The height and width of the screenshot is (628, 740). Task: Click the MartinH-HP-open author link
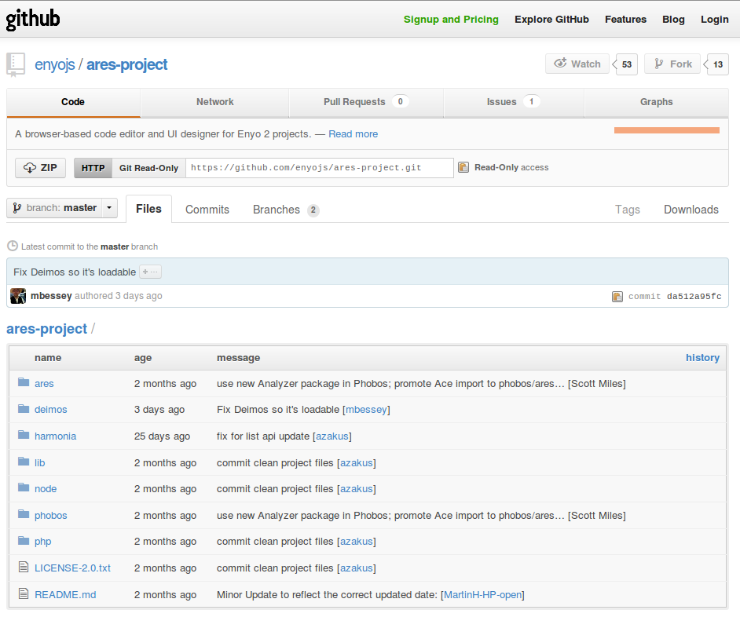pos(483,595)
